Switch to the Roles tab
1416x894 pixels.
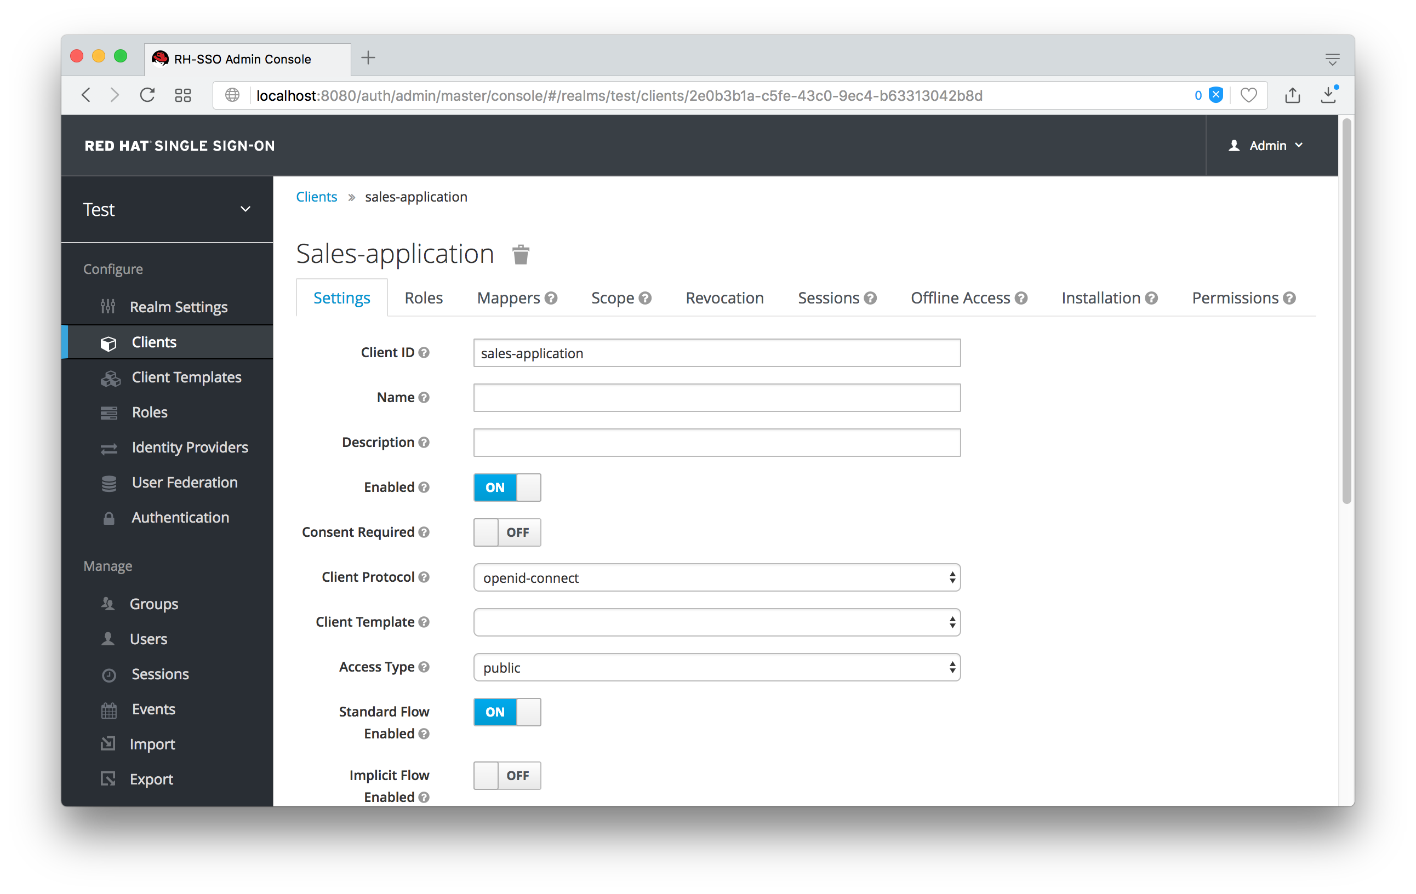pyautogui.click(x=424, y=297)
